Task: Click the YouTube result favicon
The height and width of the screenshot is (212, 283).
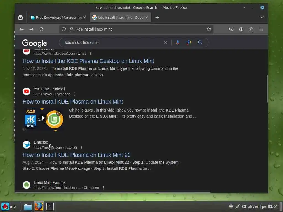Action: 27,91
